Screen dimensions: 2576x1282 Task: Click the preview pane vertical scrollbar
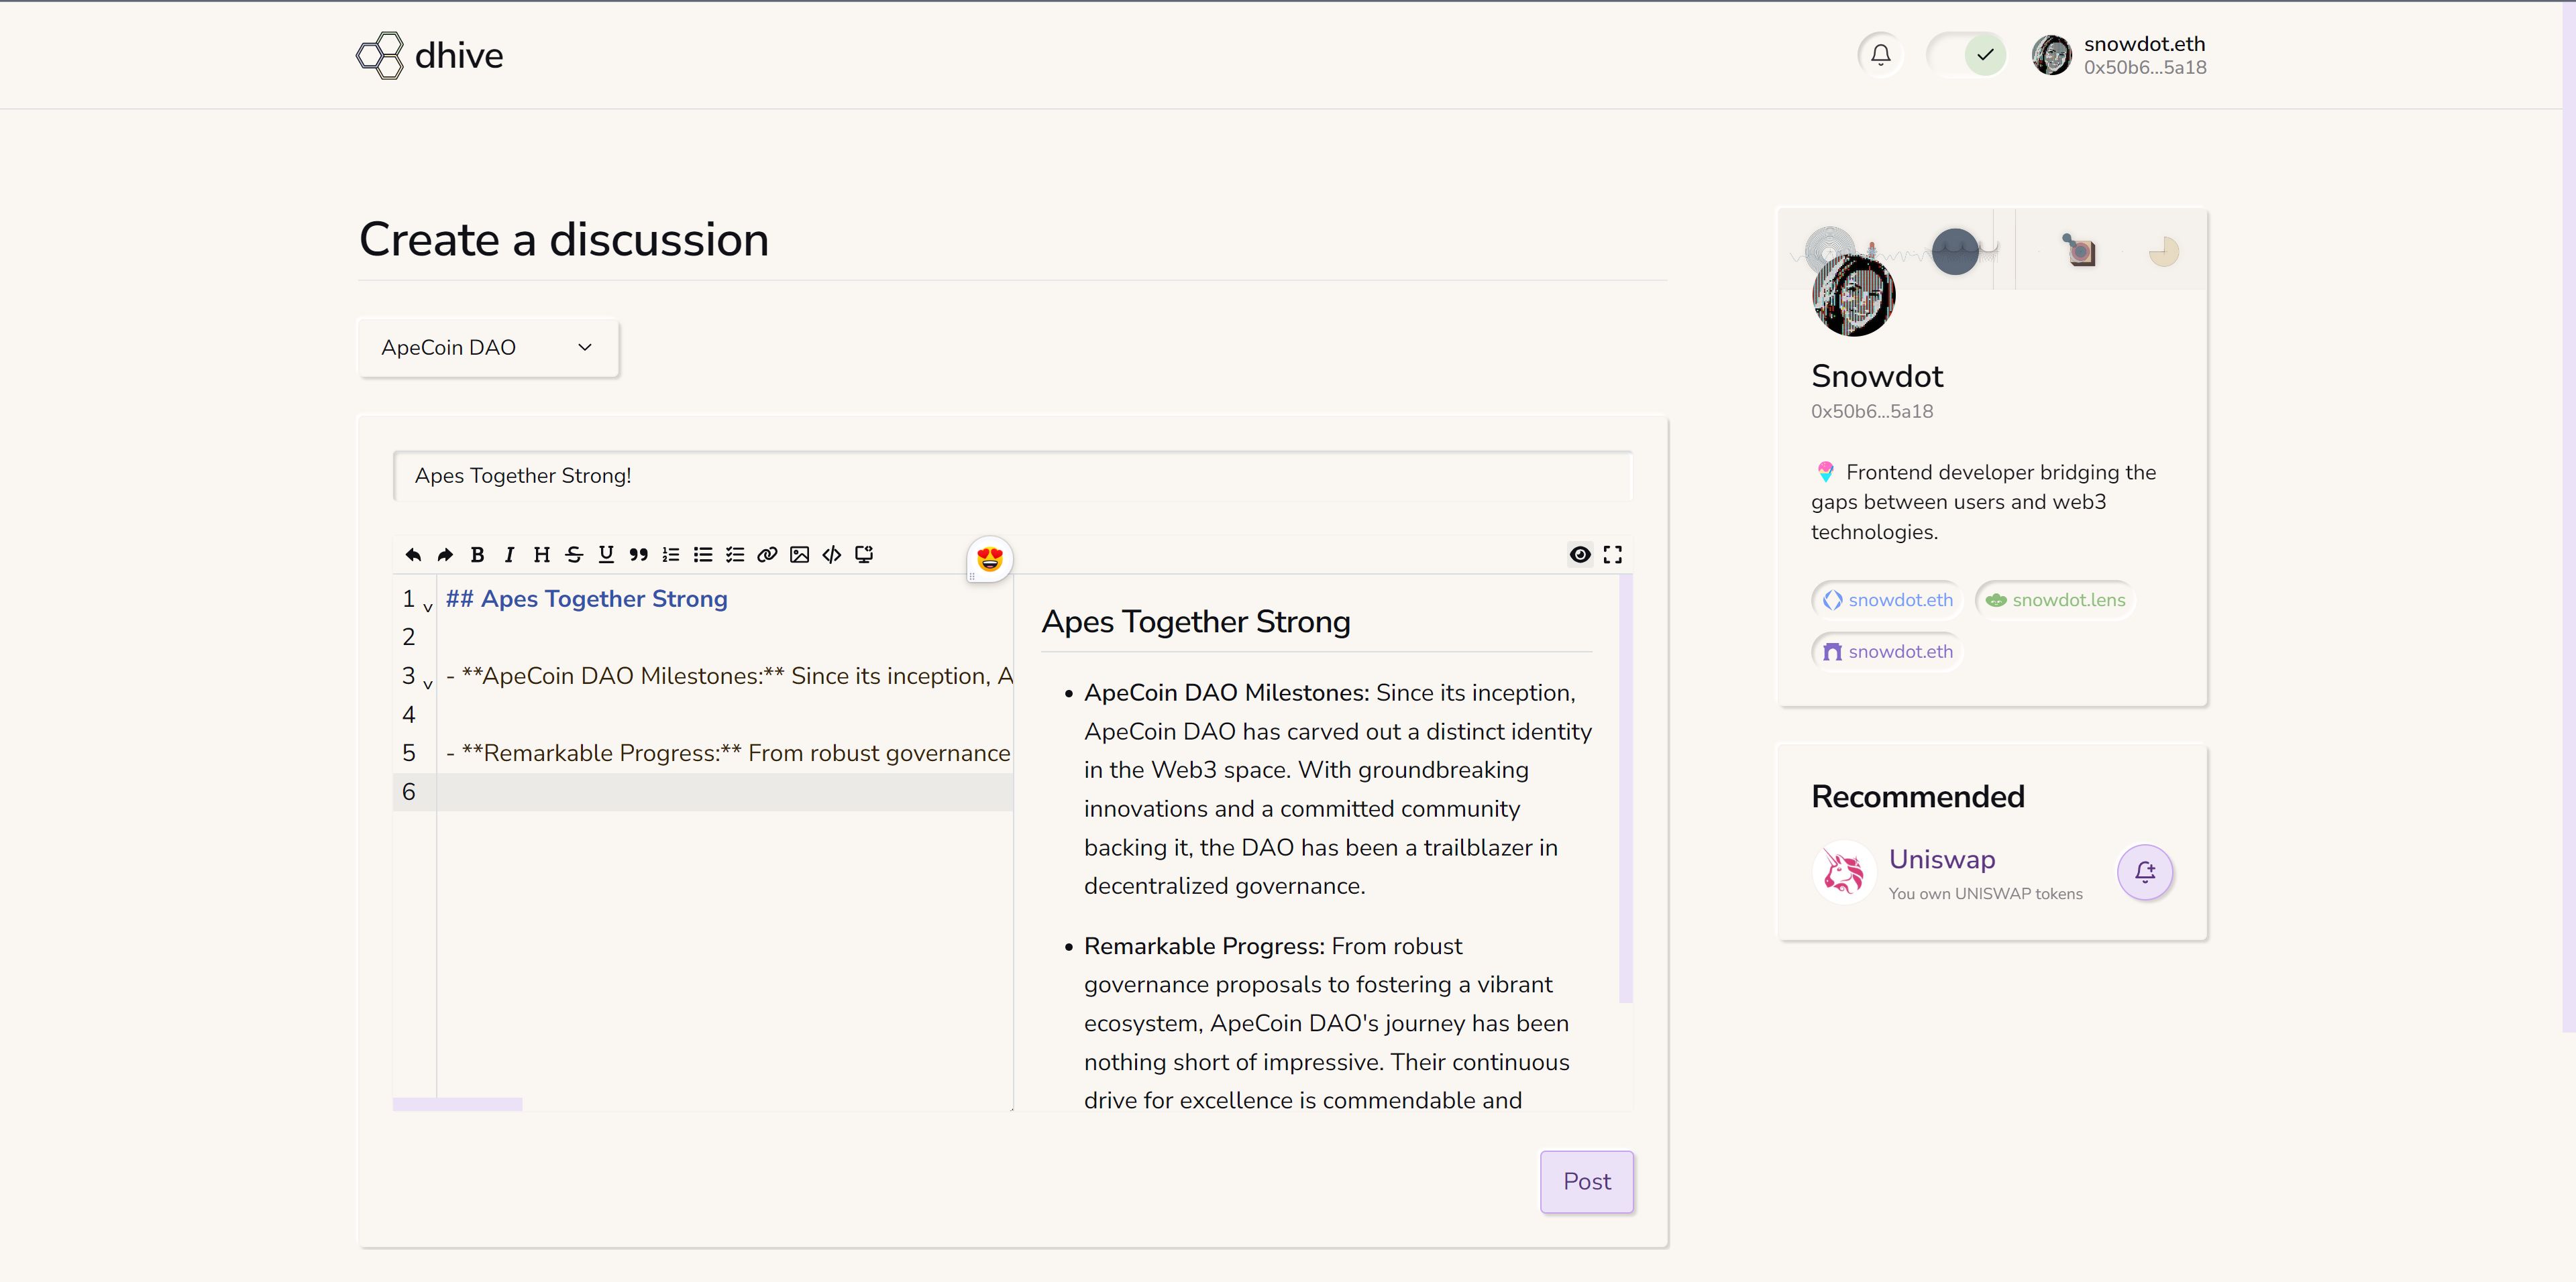(x=1625, y=789)
